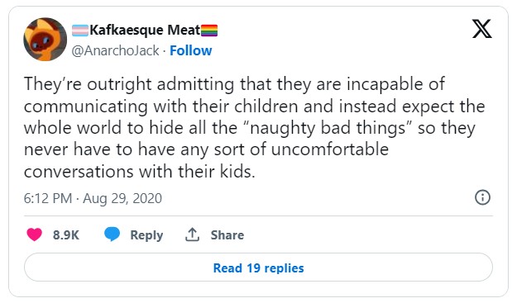The image size is (512, 303).
Task: Click the trans flag emoji before the name
Action: tap(80, 31)
